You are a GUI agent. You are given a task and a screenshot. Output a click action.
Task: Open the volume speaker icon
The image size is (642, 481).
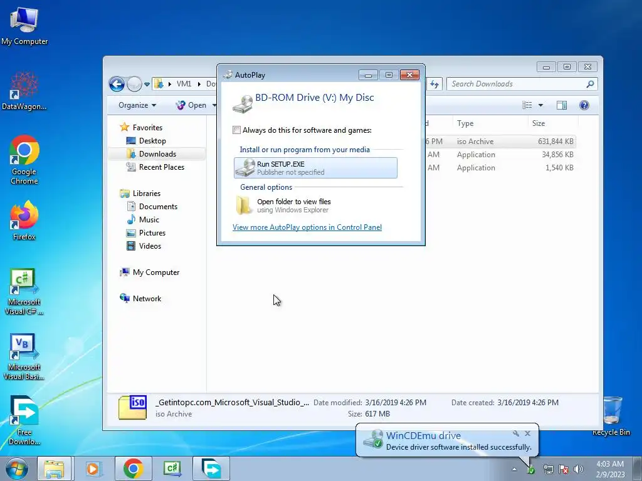[x=579, y=470]
